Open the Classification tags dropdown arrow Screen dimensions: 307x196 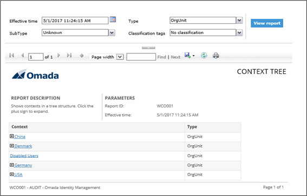[239, 32]
